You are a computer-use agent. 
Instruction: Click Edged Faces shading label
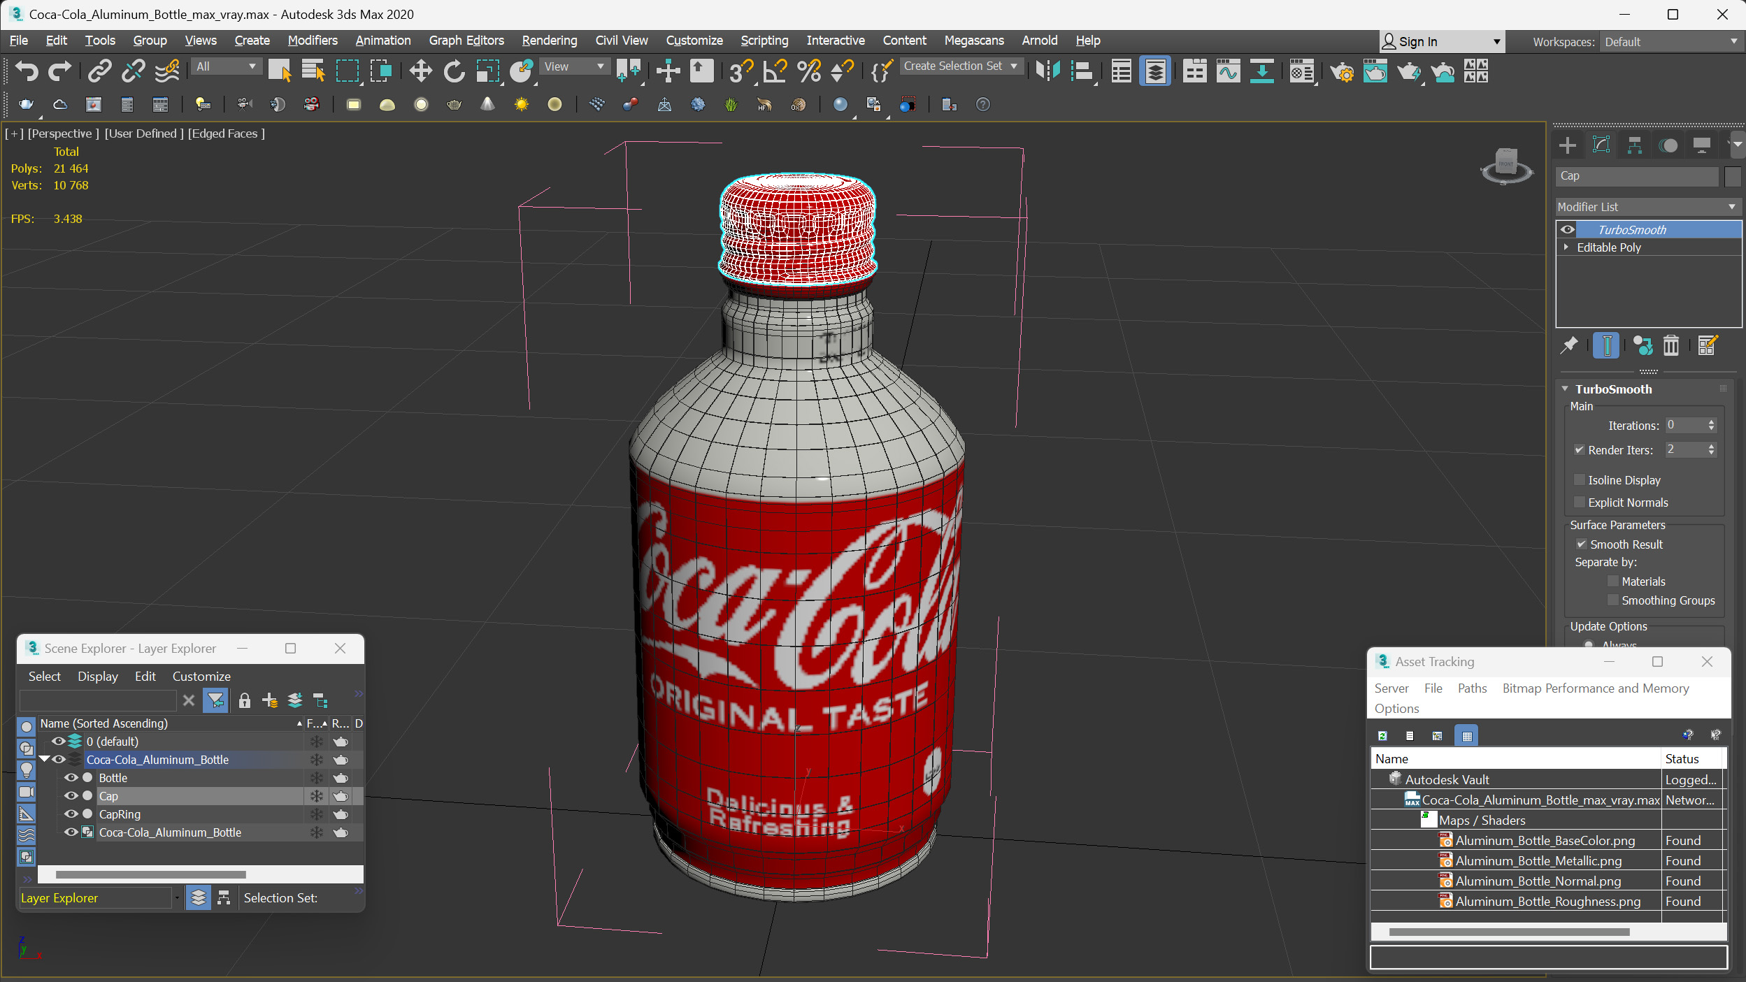click(226, 133)
